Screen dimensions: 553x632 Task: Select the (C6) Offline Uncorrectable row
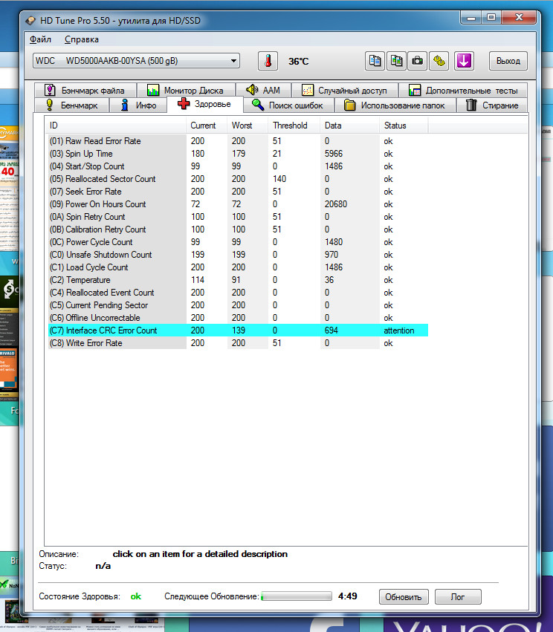pyautogui.click(x=238, y=318)
